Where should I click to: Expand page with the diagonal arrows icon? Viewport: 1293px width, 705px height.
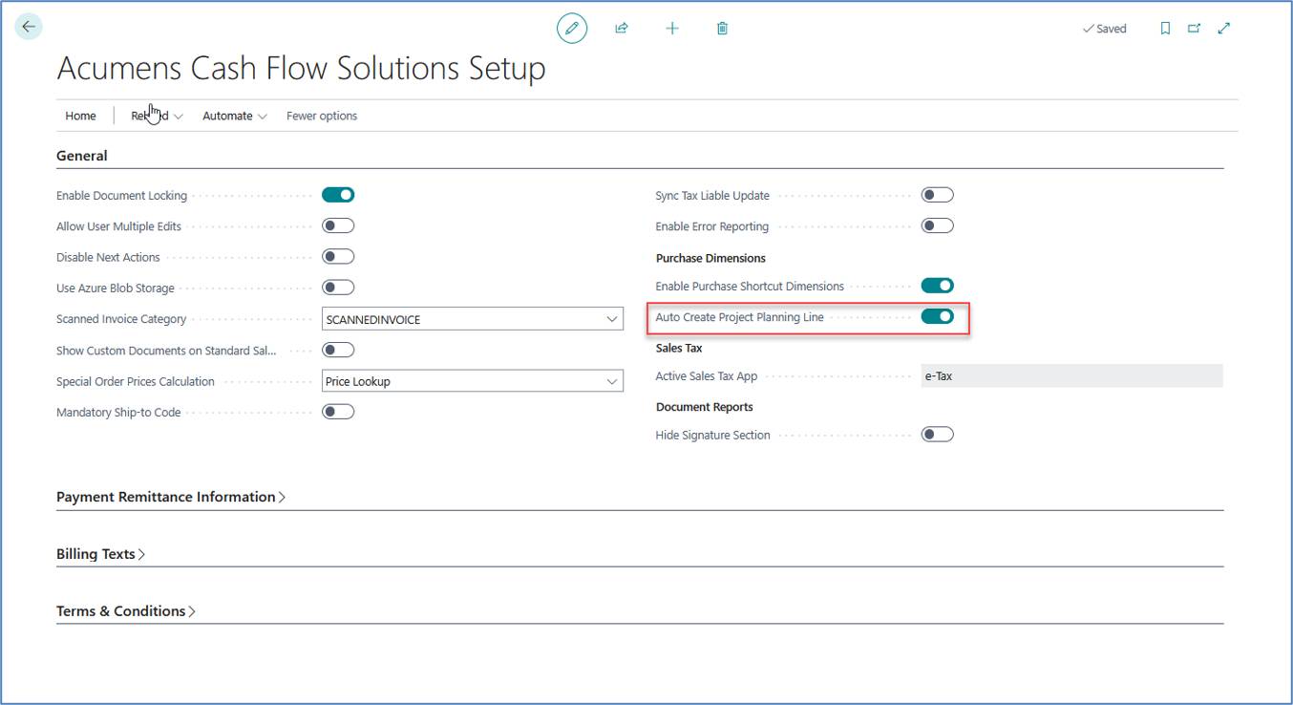1224,29
